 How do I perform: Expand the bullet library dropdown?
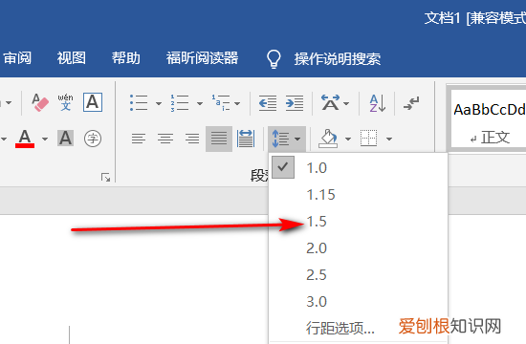pyautogui.click(x=159, y=103)
